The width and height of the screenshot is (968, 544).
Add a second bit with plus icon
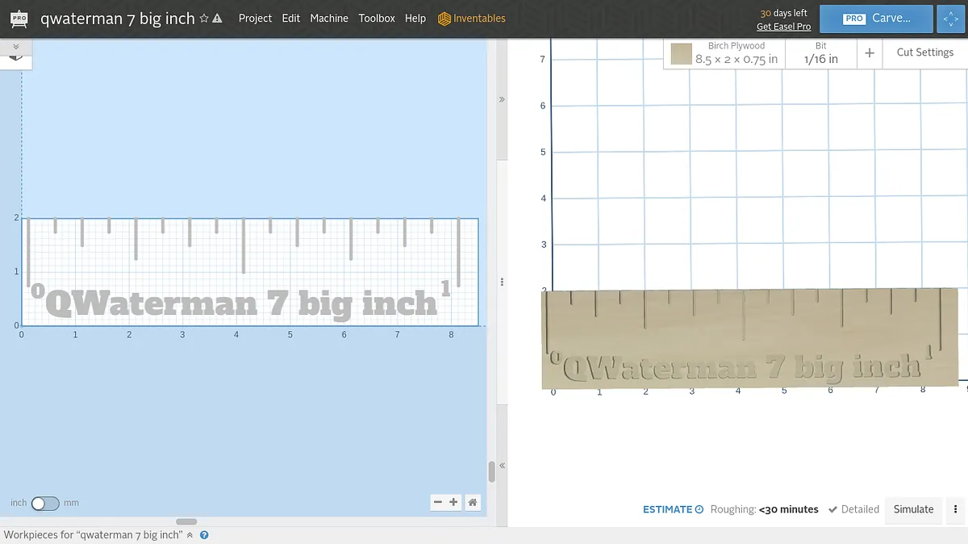point(870,53)
